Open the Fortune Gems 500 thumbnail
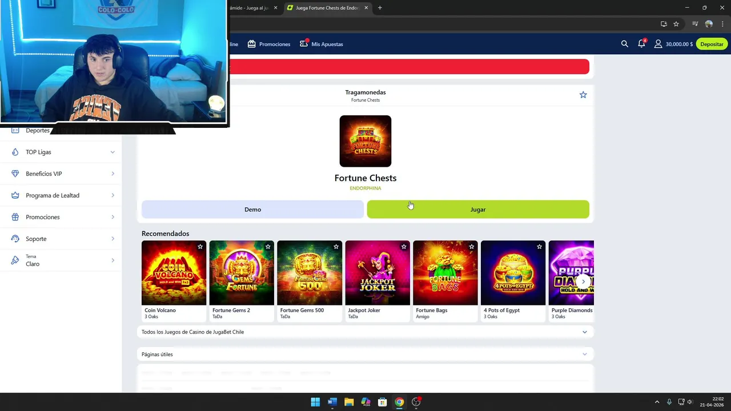This screenshot has height=411, width=731. pyautogui.click(x=310, y=273)
